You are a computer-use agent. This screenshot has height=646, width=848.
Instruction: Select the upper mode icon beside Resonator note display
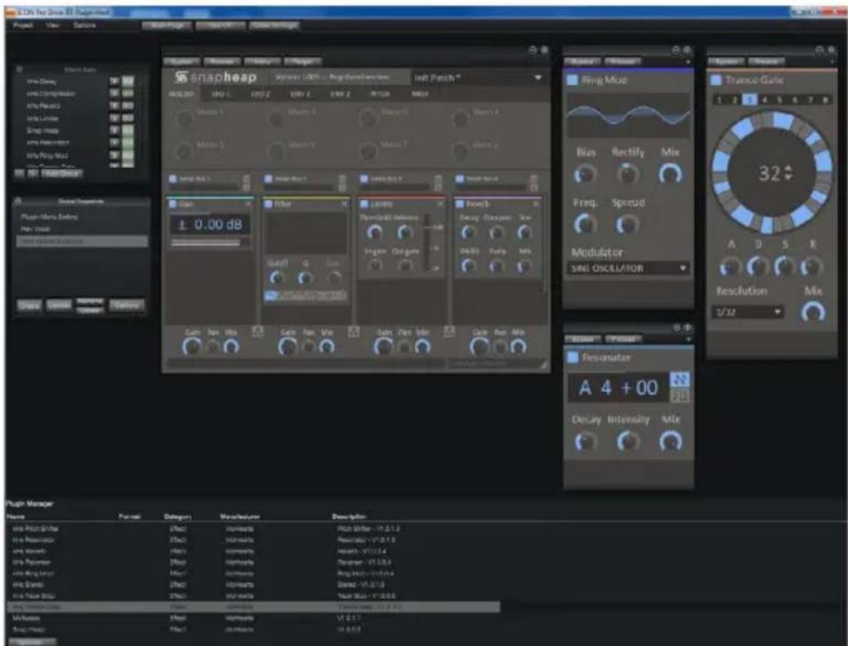[x=680, y=379]
